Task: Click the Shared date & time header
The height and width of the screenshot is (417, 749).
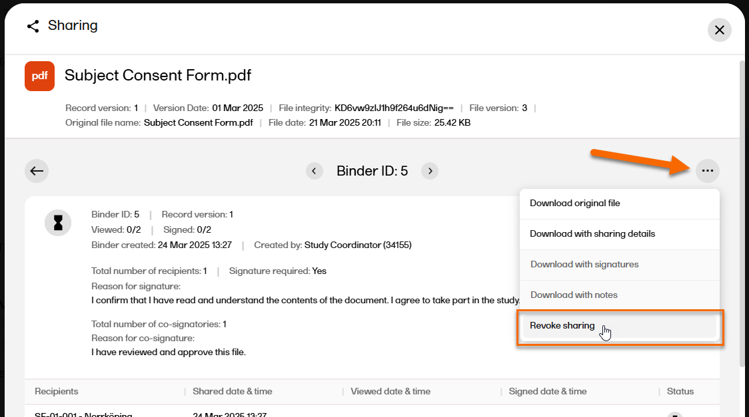Action: click(x=232, y=392)
